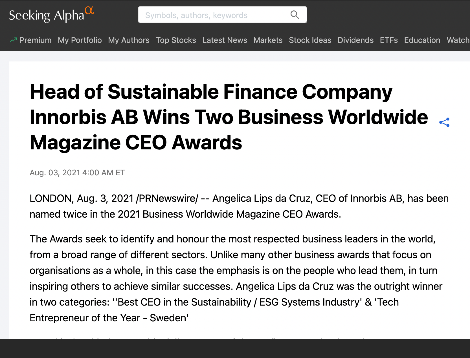The image size is (470, 358).
Task: Click the green trending arrow next to Premium
Action: tap(13, 40)
